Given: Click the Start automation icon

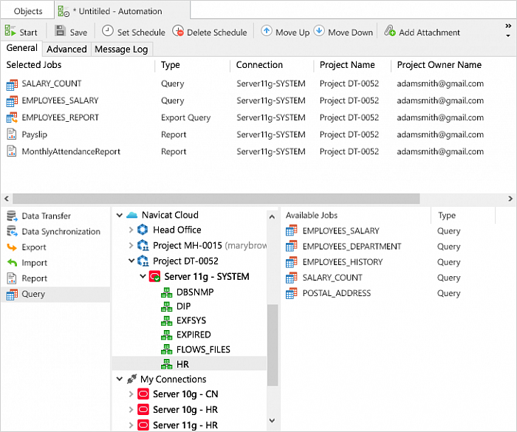Looking at the screenshot, I should tap(10, 31).
